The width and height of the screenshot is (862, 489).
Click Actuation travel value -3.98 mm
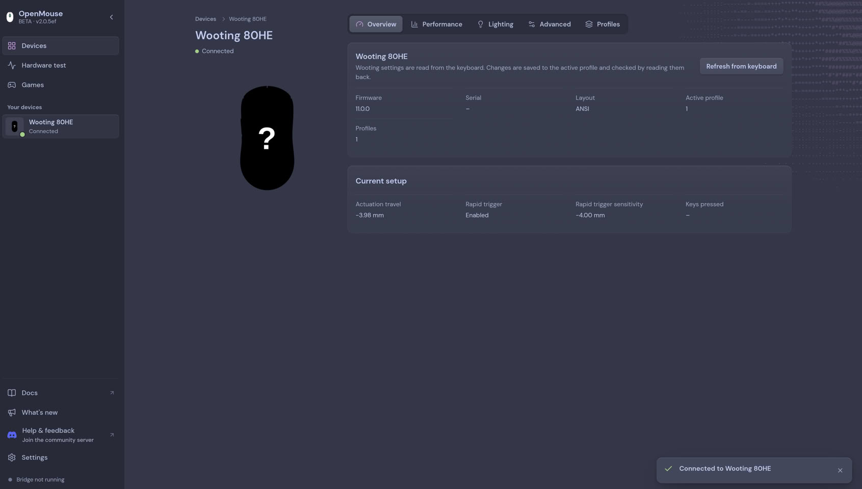click(x=370, y=215)
